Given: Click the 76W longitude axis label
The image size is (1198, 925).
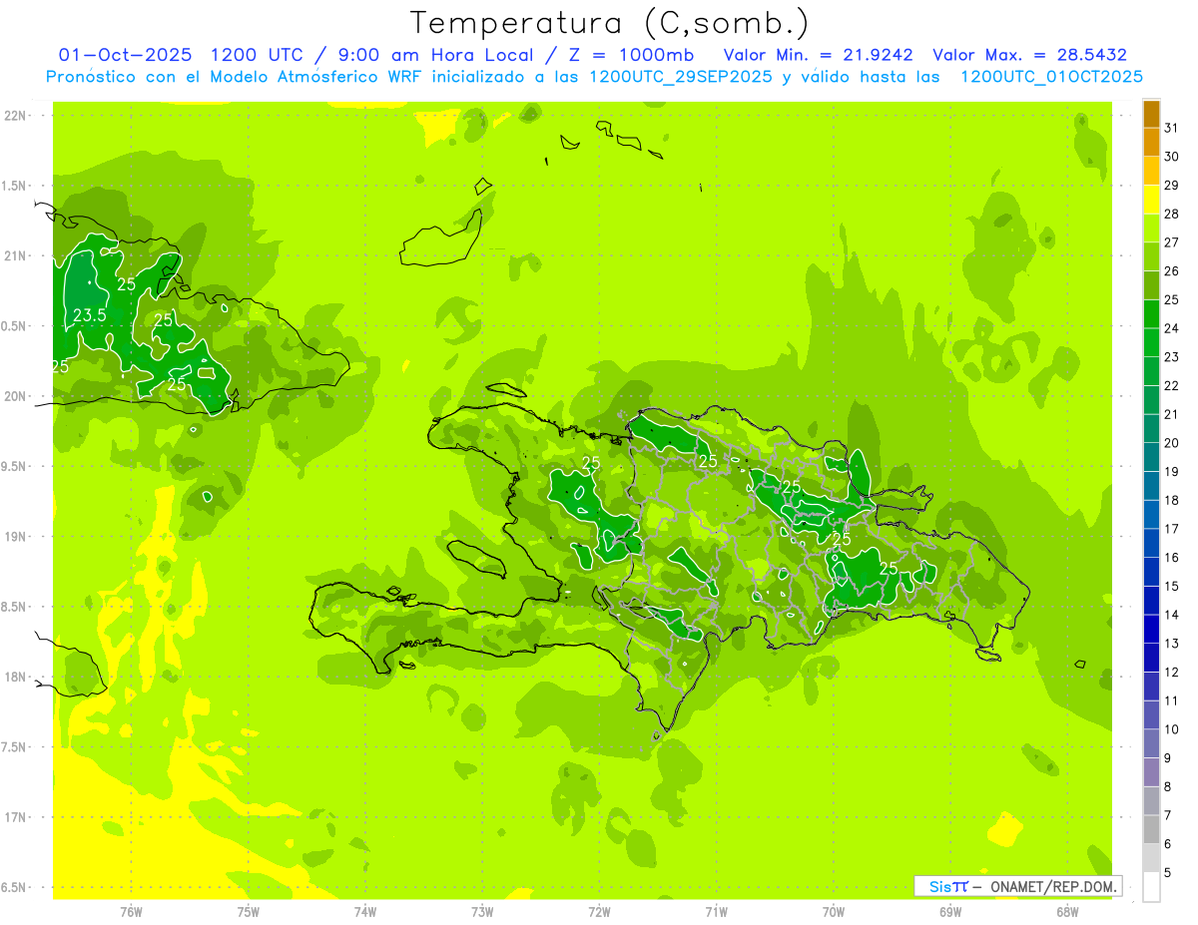Looking at the screenshot, I should pyautogui.click(x=131, y=911).
